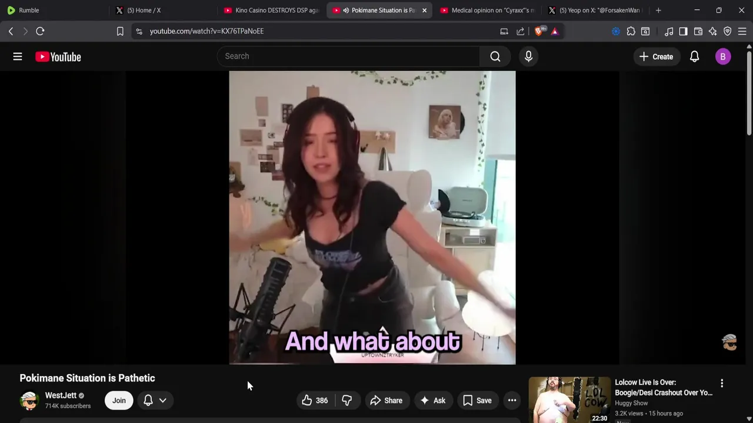Screen dimensions: 753x423
Task: Open YouTube notifications bell
Action: 694,56
